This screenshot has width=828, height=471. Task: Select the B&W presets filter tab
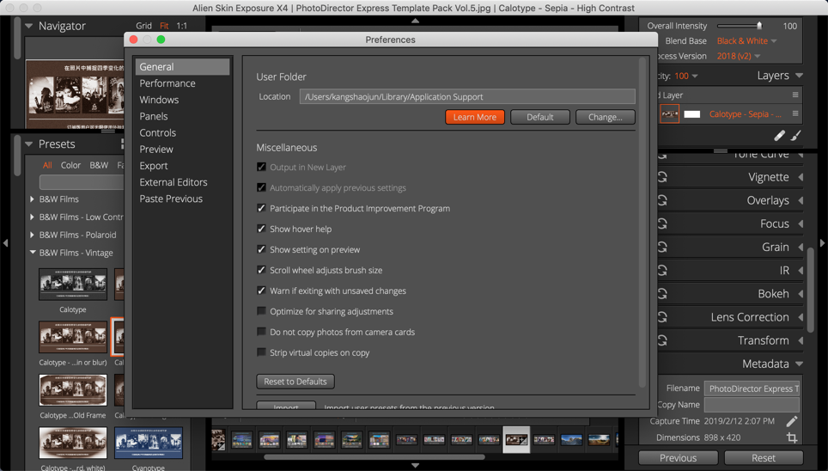99,165
